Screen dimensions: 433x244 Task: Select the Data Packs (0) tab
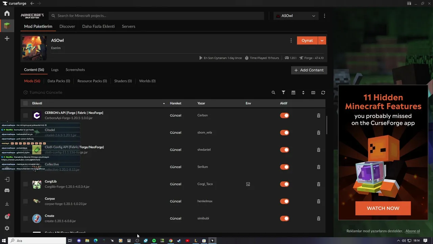tap(59, 81)
